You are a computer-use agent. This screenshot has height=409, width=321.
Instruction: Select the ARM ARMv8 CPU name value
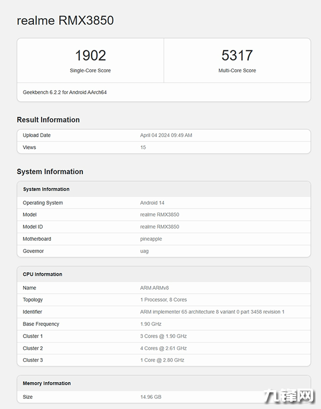coord(155,288)
